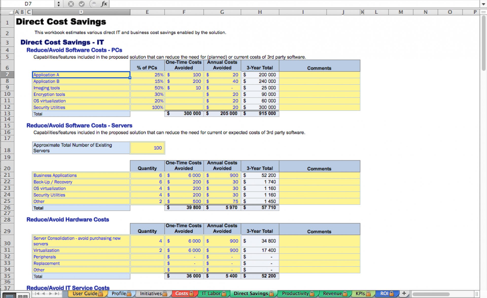Click the vertical split handle above scrollbar

click(x=483, y=12)
